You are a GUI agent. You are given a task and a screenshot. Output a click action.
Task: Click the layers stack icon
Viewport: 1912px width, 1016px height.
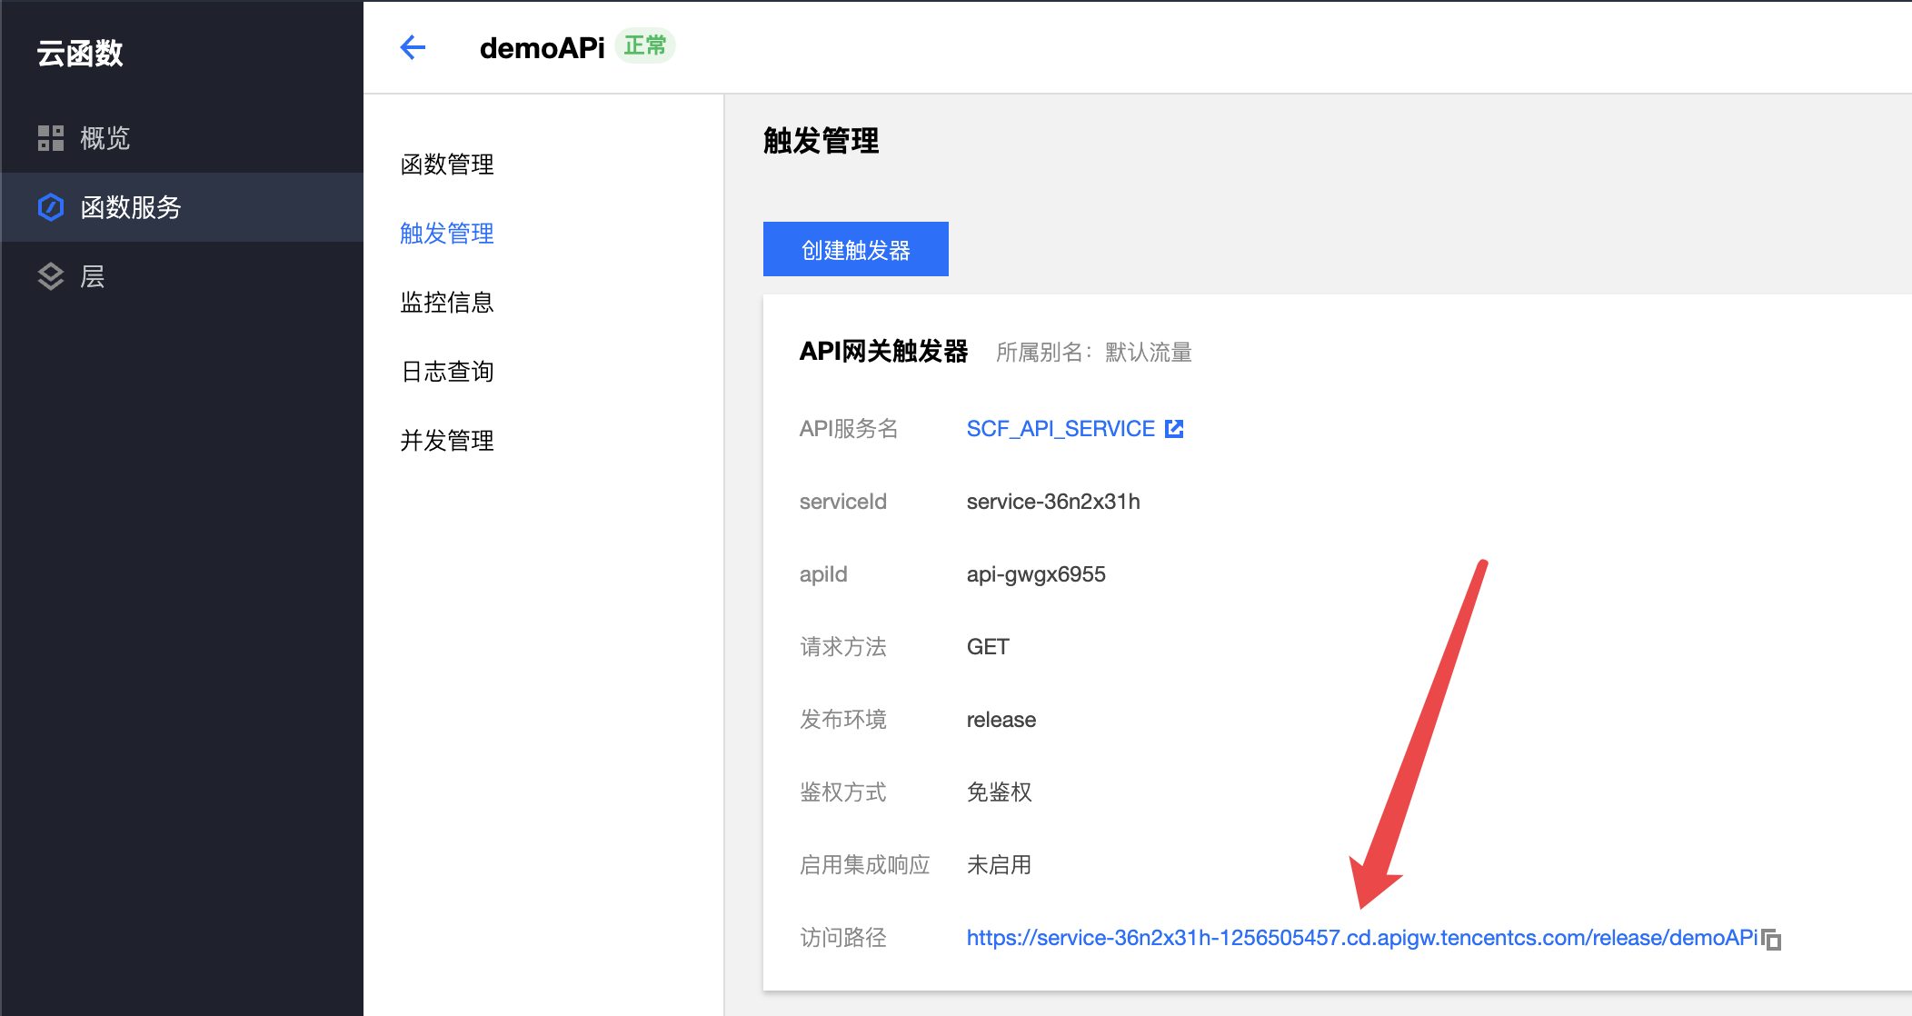click(x=51, y=276)
